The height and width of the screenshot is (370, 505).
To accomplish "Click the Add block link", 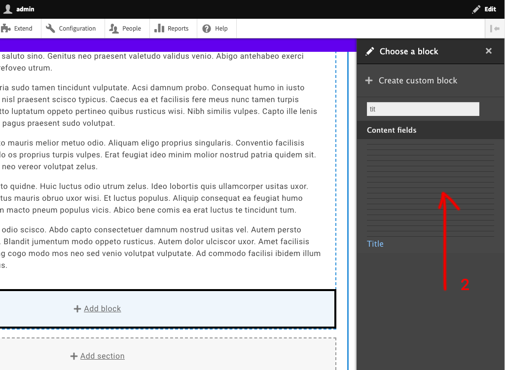I will [x=103, y=308].
